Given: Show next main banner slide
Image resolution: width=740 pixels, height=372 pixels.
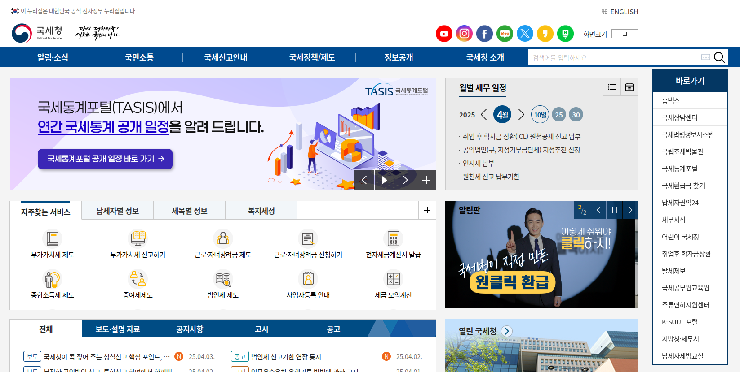Looking at the screenshot, I should click(x=405, y=180).
